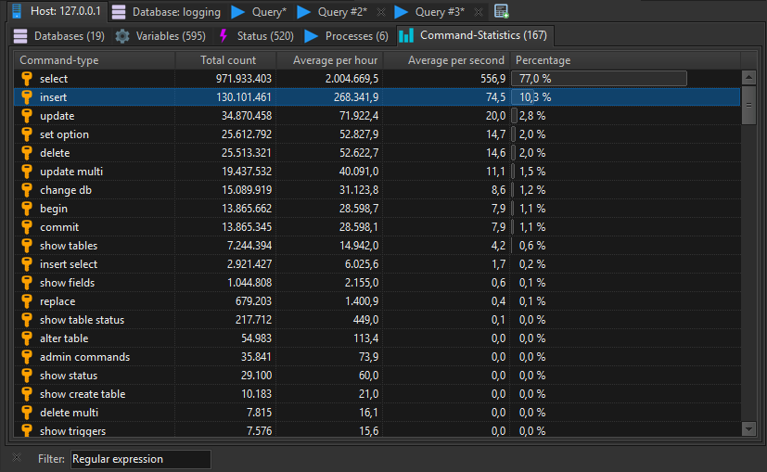Click the key icon beside update
The image size is (767, 472).
click(27, 116)
